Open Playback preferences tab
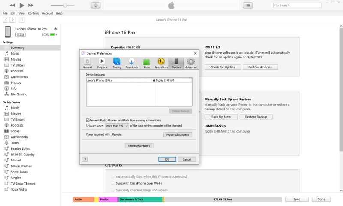The width and height of the screenshot is (343, 206). pos(102,63)
